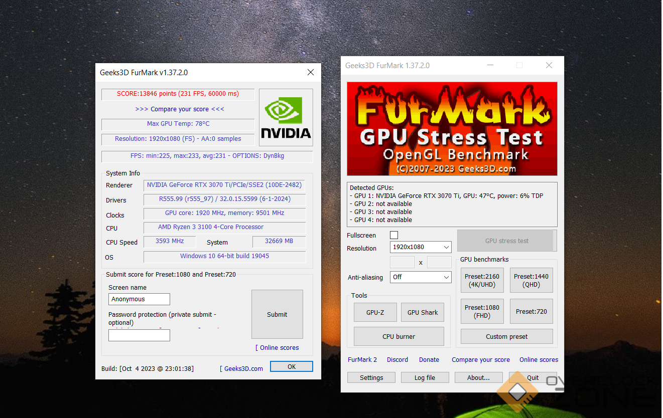The width and height of the screenshot is (663, 418).
Task: Minimize the main FurMark 1.37.2.0 window
Action: [490, 66]
